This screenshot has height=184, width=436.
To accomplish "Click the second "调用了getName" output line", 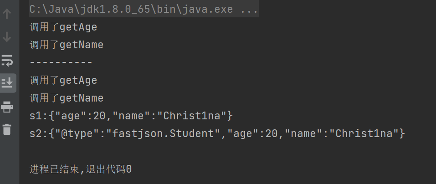I will 67,98.
